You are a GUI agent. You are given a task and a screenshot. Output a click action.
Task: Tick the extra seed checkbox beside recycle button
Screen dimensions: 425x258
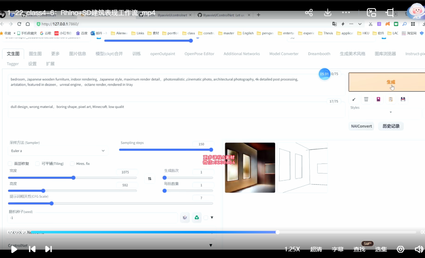pos(206,218)
